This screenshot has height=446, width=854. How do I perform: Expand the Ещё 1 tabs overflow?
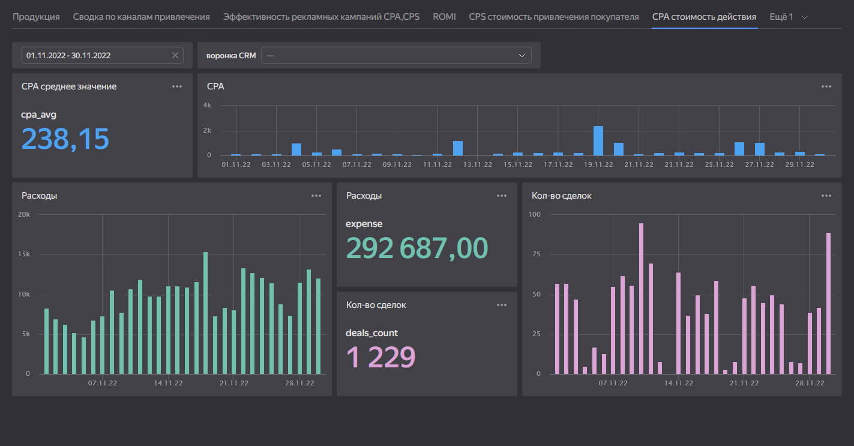(x=789, y=17)
